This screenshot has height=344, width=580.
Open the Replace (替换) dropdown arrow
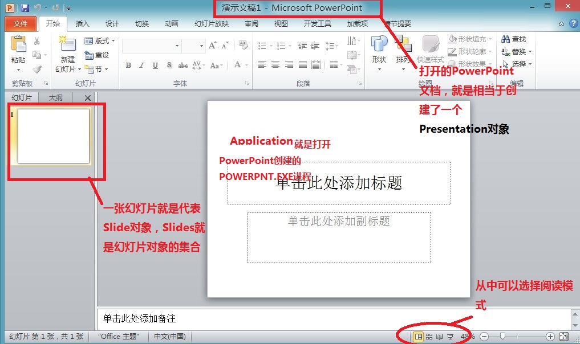pos(530,52)
